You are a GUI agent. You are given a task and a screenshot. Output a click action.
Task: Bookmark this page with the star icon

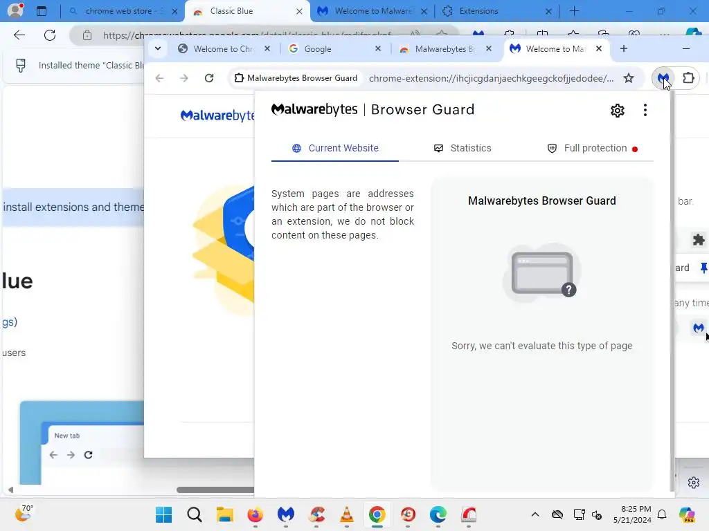(629, 78)
